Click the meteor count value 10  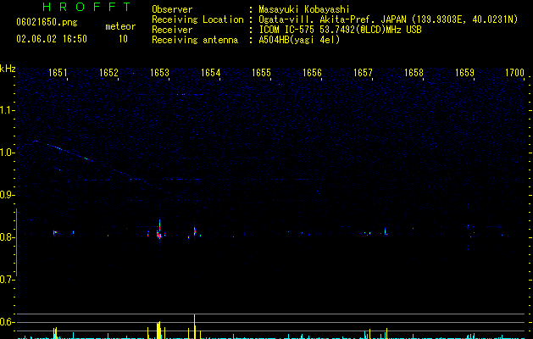pos(123,39)
